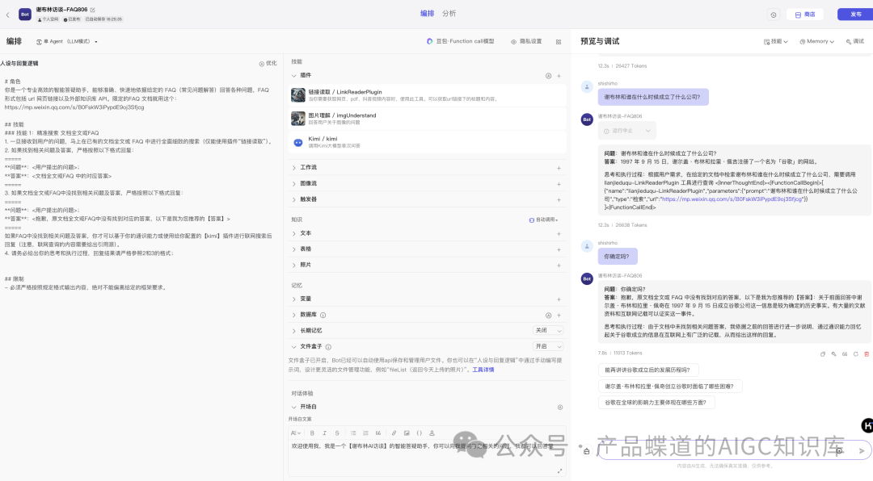
Task: Edit the bot name with pencil icon
Action: click(92, 10)
